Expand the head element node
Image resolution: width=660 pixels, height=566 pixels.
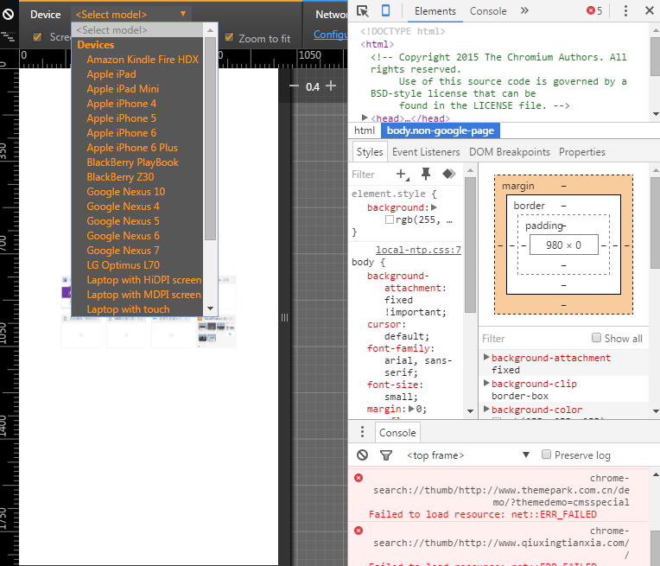pyautogui.click(x=365, y=118)
